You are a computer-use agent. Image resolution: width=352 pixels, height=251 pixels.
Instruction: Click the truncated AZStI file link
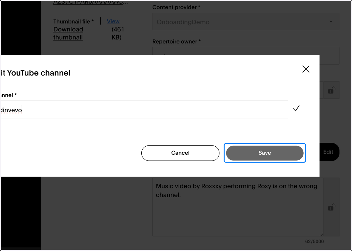(x=91, y=2)
